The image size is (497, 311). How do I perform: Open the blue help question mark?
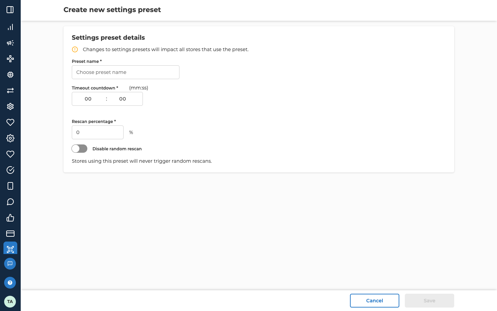click(x=10, y=283)
